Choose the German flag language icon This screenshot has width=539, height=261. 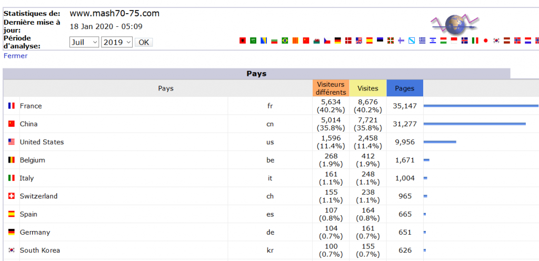point(337,41)
